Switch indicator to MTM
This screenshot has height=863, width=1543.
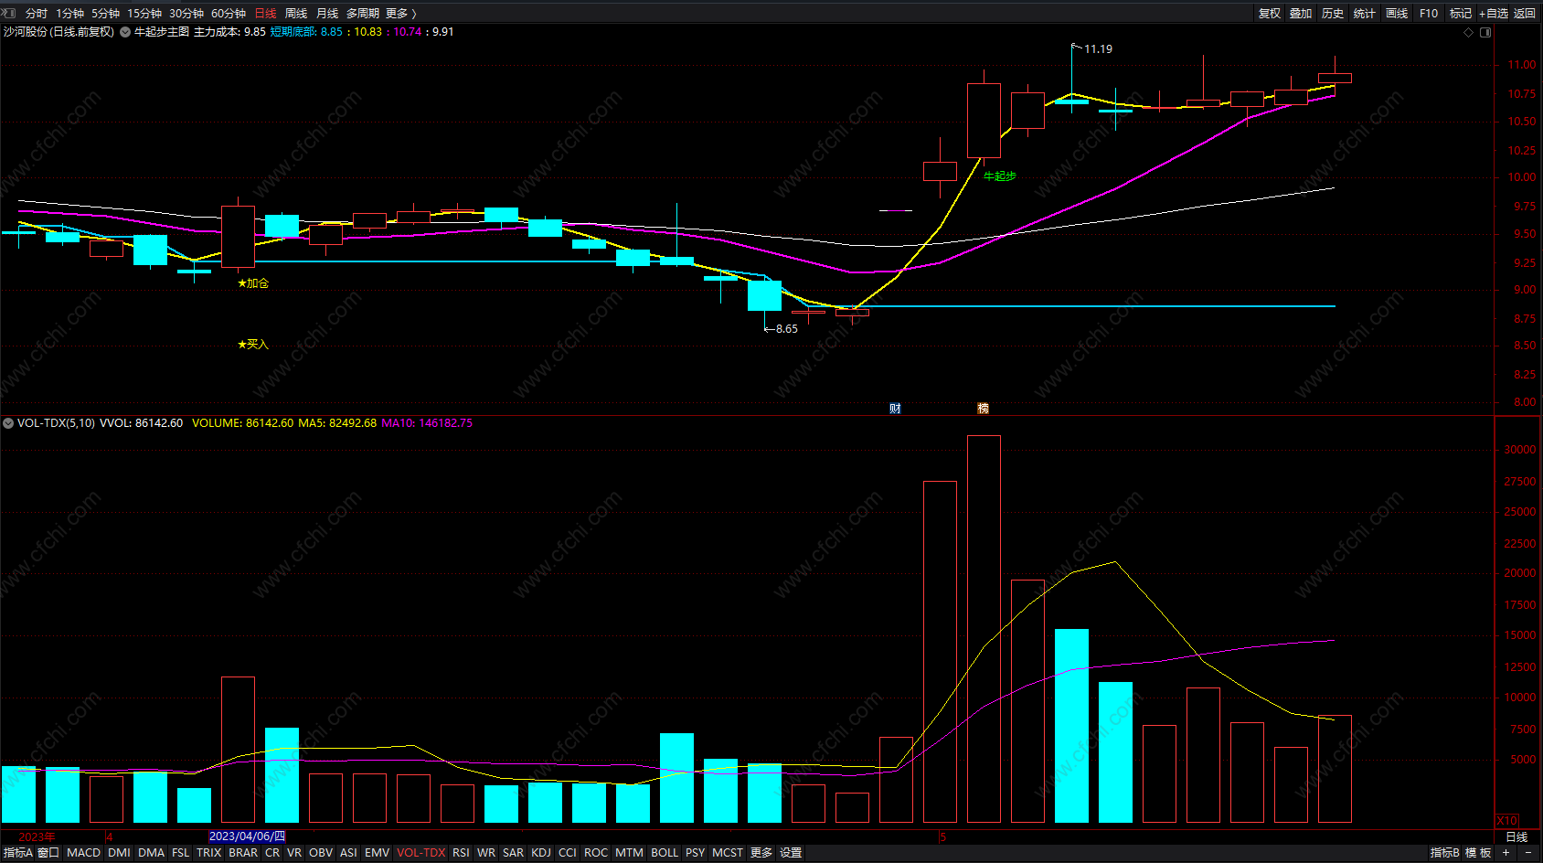[x=629, y=853]
